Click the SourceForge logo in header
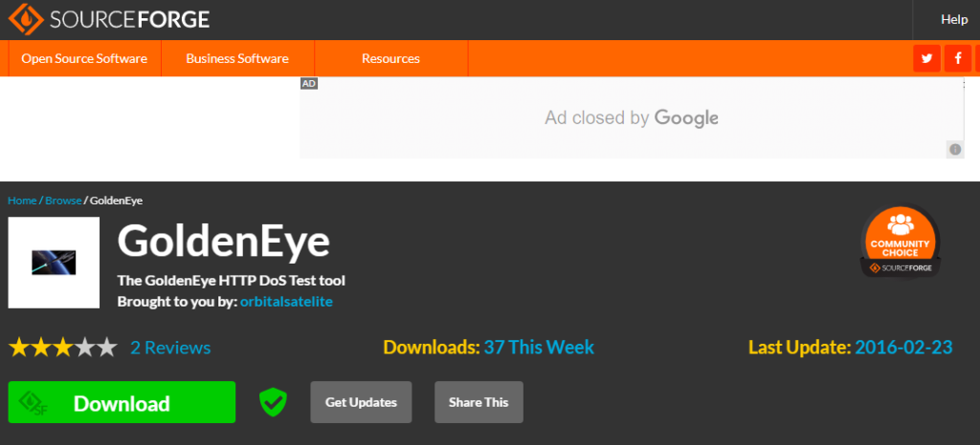The image size is (980, 445). 109,19
